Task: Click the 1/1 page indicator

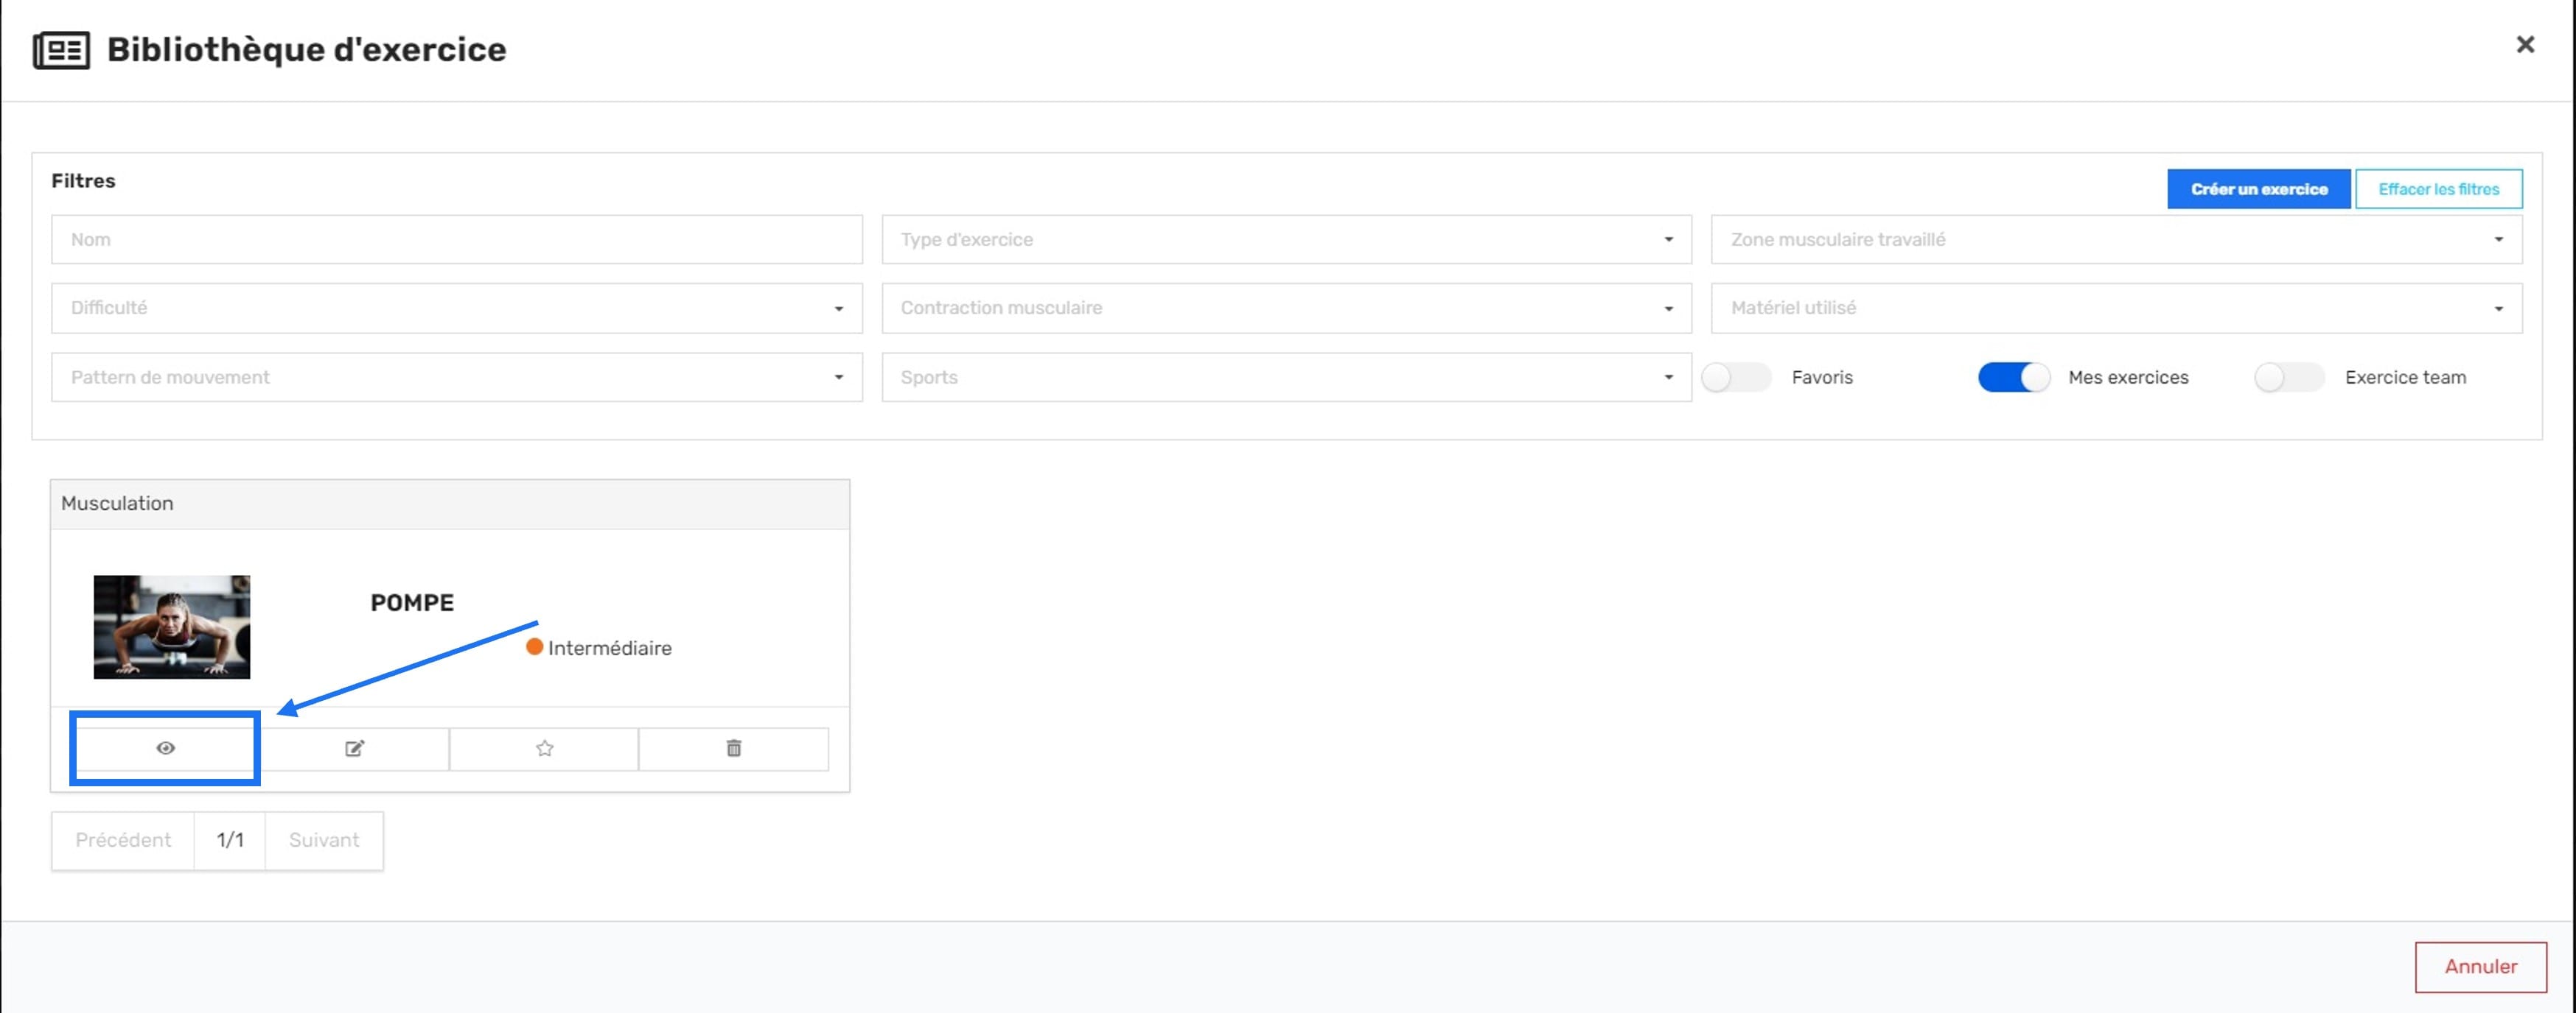Action: pyautogui.click(x=230, y=840)
